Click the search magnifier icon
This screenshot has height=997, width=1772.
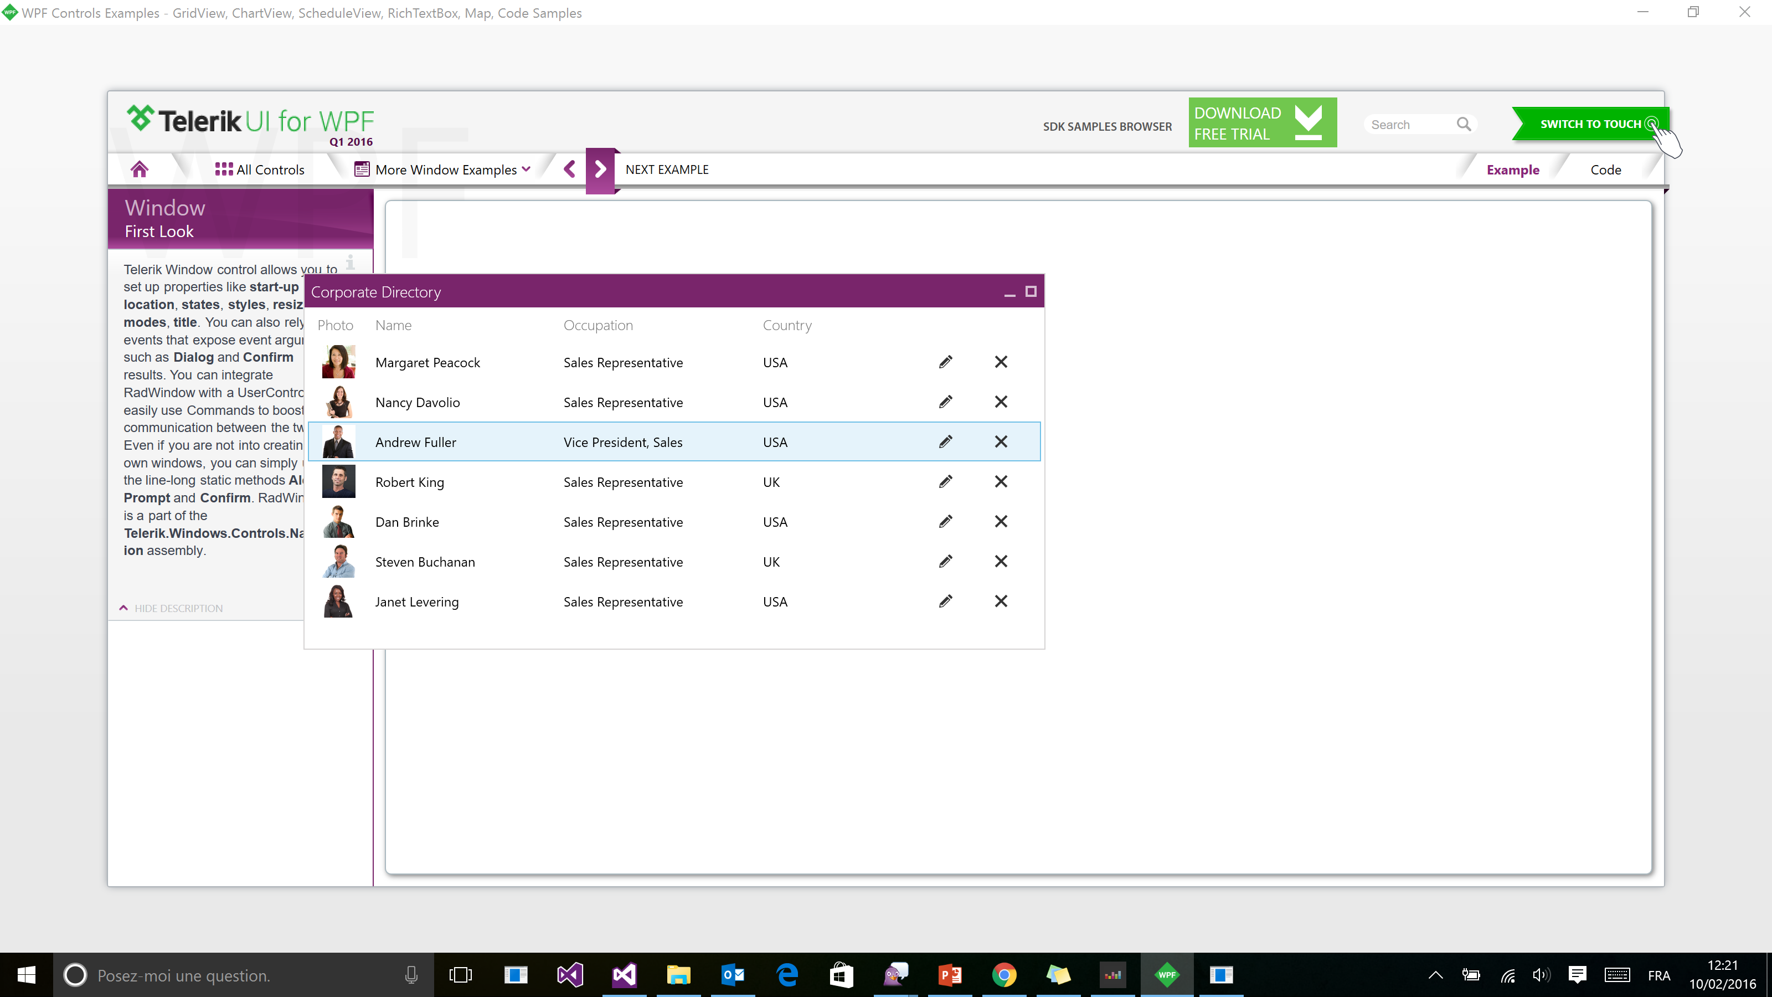coord(1463,125)
